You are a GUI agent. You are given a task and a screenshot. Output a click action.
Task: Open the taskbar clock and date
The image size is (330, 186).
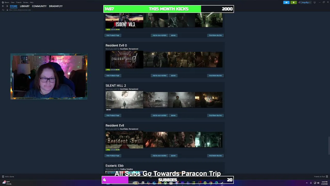324,183
